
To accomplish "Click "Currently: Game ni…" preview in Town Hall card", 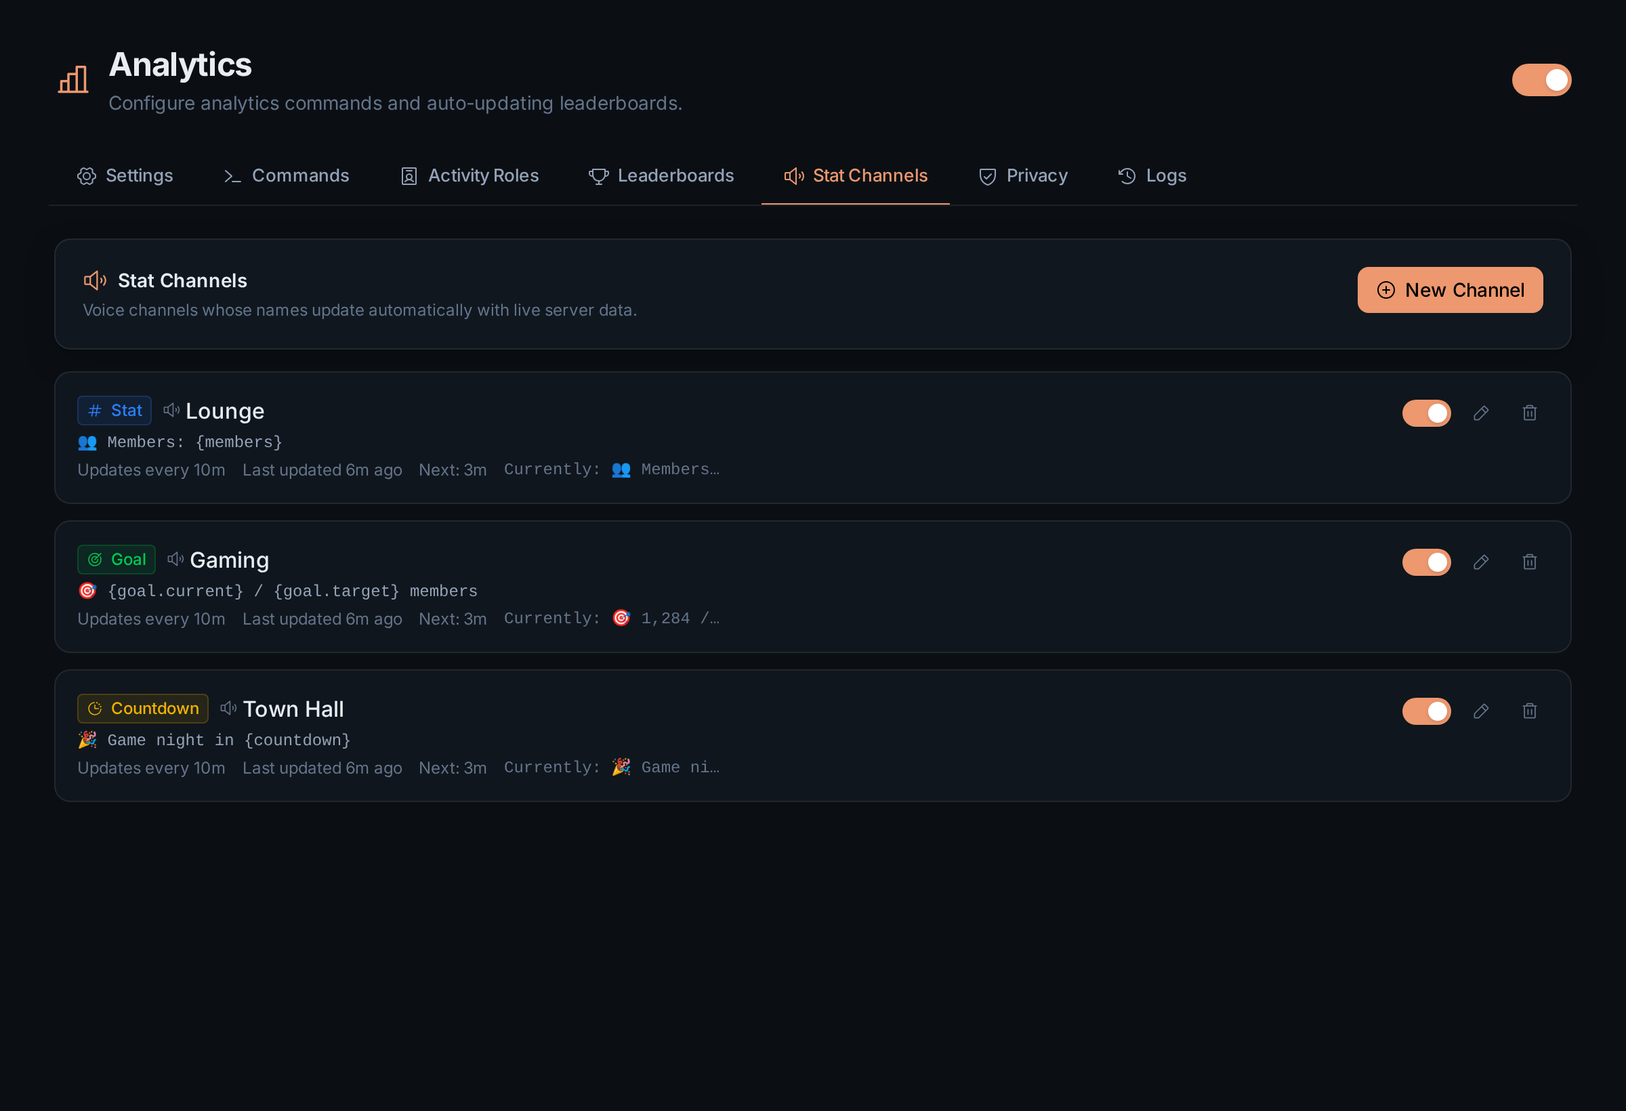I will tap(612, 768).
